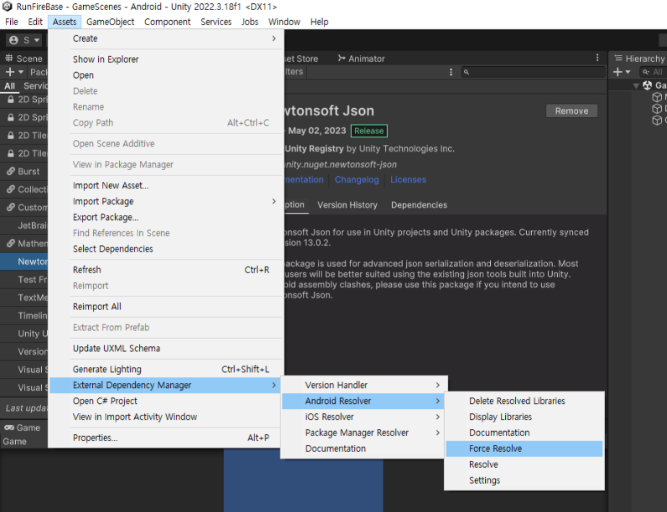667x512 pixels.
Task: Choose View in Import Activity Window
Action: (x=165, y=416)
